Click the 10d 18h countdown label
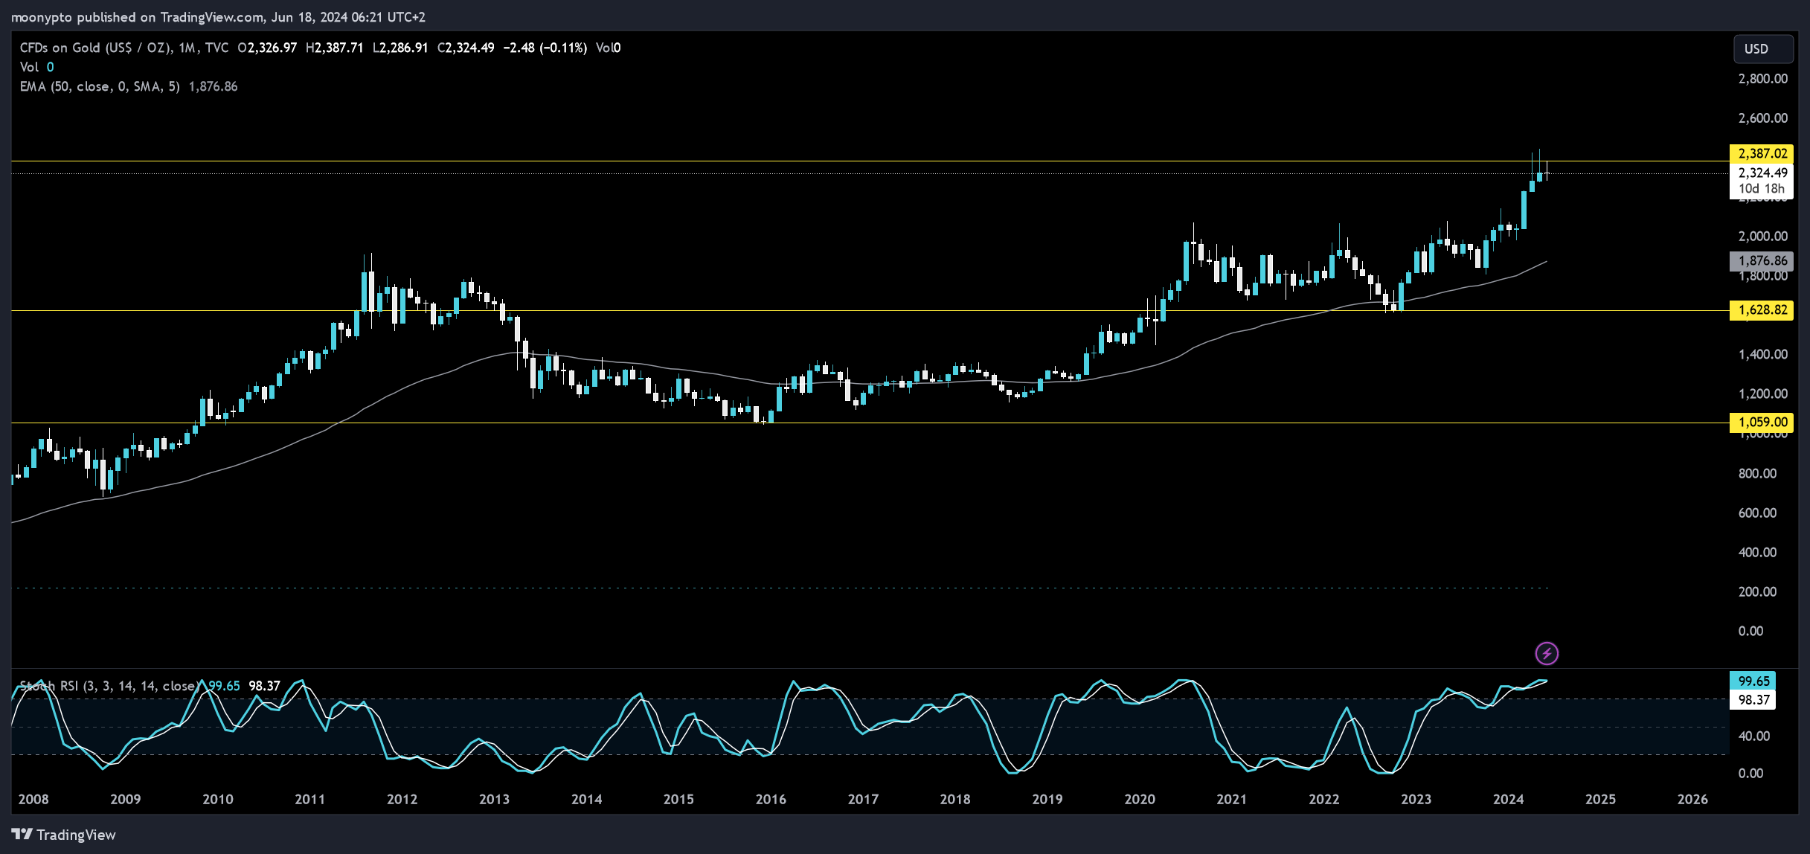1810x854 pixels. (x=1761, y=189)
